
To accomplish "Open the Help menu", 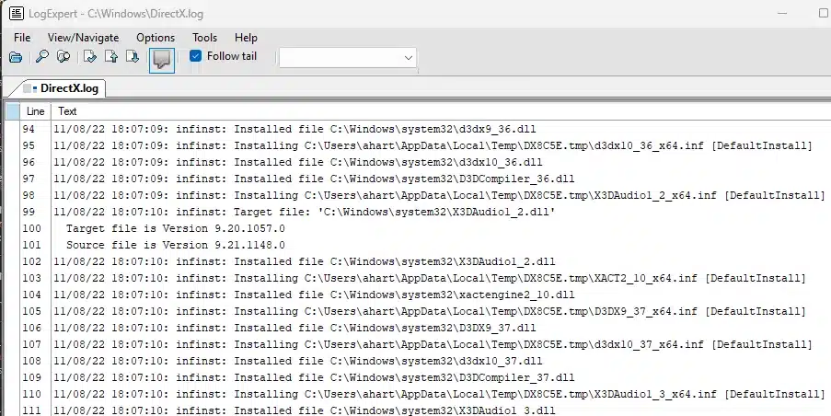I will pyautogui.click(x=246, y=38).
